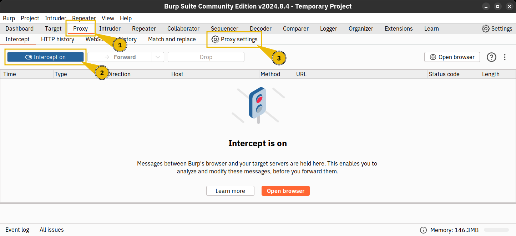Click the top toolbar Open browser button
Image resolution: width=516 pixels, height=236 pixels.
[x=452, y=57]
